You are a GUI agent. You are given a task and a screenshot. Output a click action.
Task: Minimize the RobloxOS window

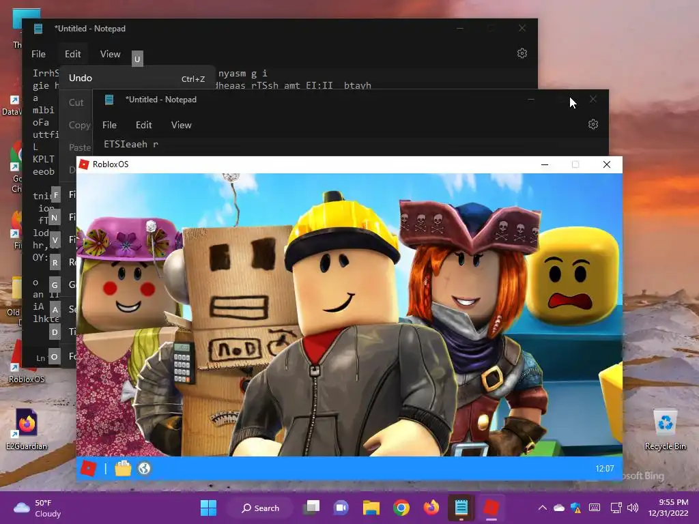pos(545,164)
